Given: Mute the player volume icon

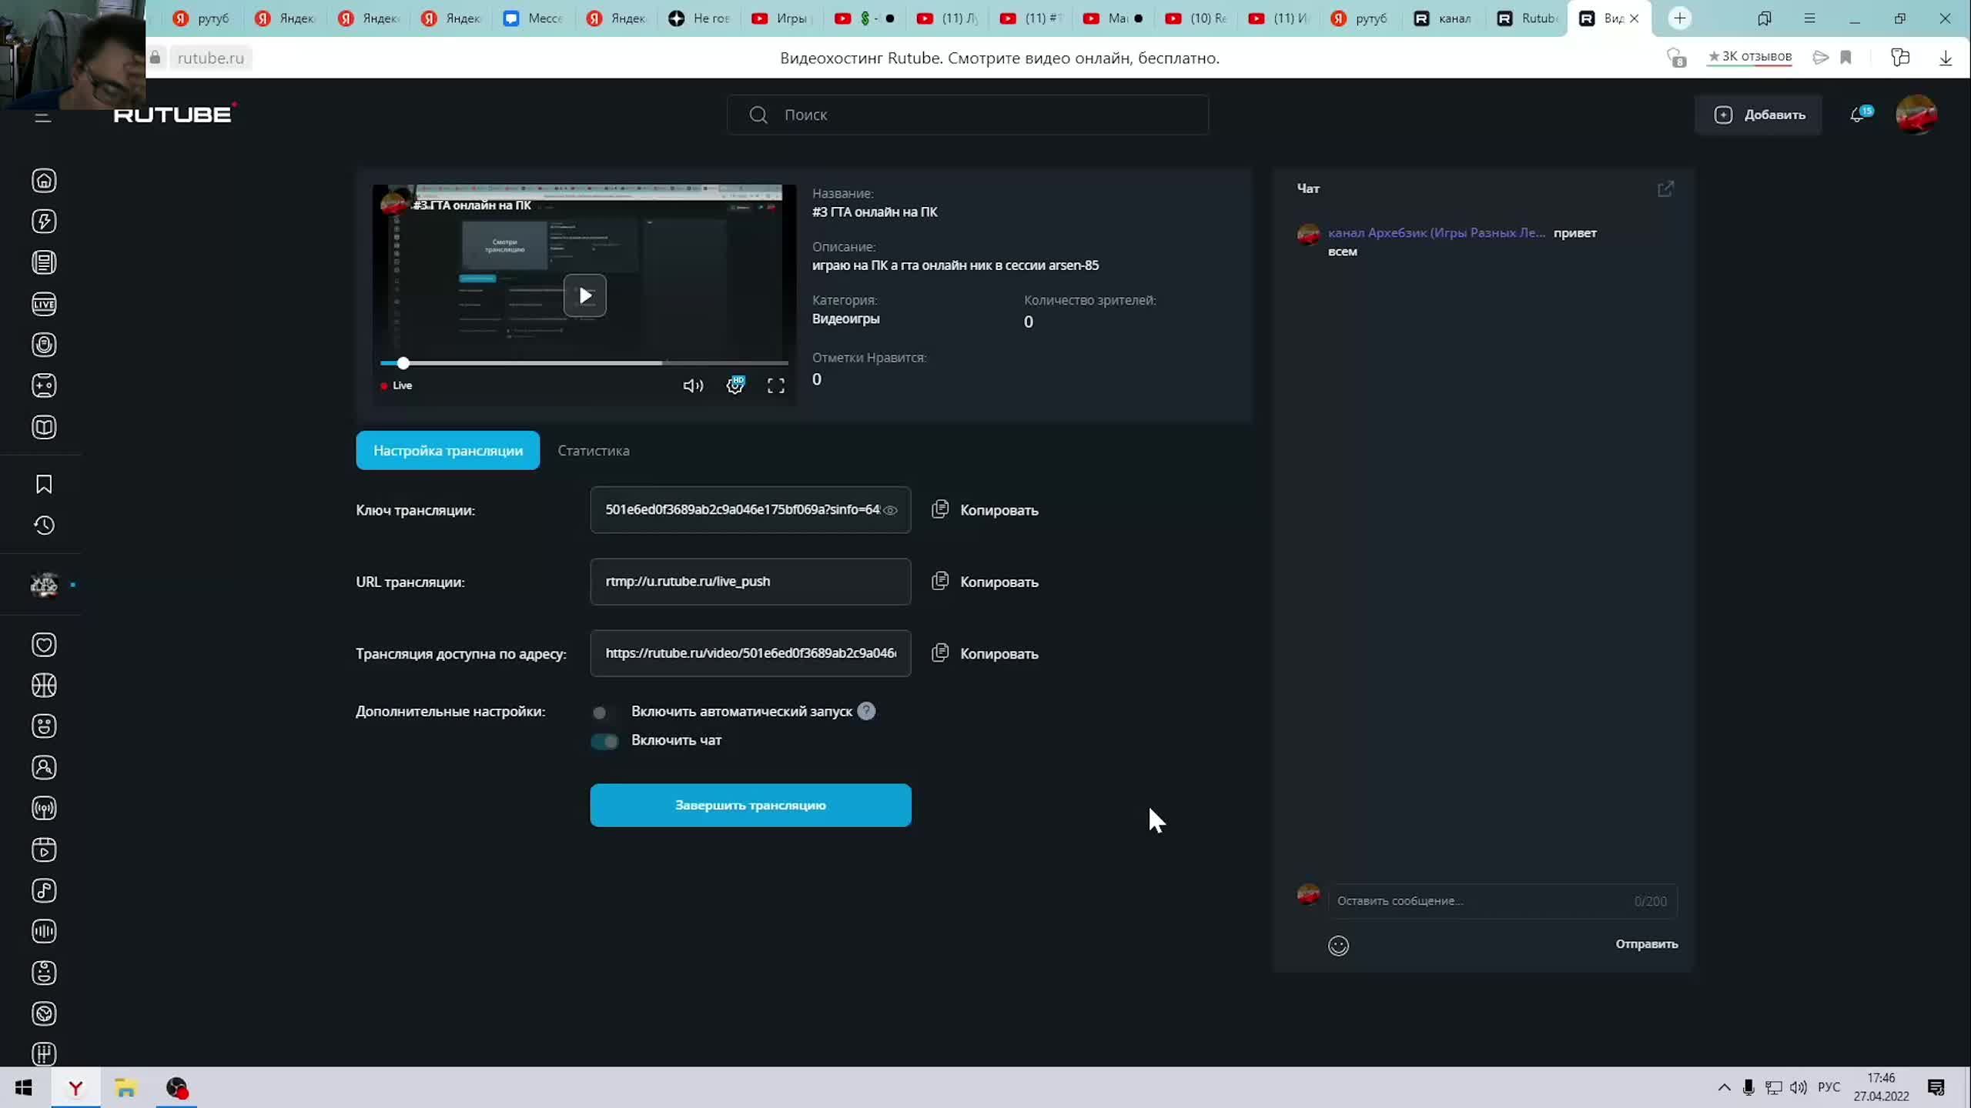Looking at the screenshot, I should pyautogui.click(x=693, y=385).
